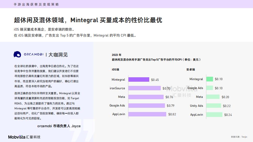Click the $0.24 value
The width and height of the screenshot is (253, 142).
click(x=228, y=115)
